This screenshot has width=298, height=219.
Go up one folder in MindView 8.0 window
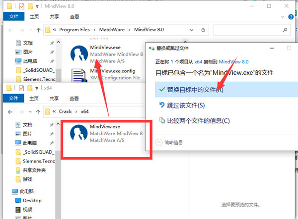[38, 30]
